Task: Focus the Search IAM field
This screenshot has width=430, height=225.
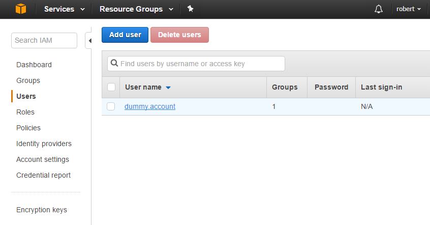Action: 44,40
